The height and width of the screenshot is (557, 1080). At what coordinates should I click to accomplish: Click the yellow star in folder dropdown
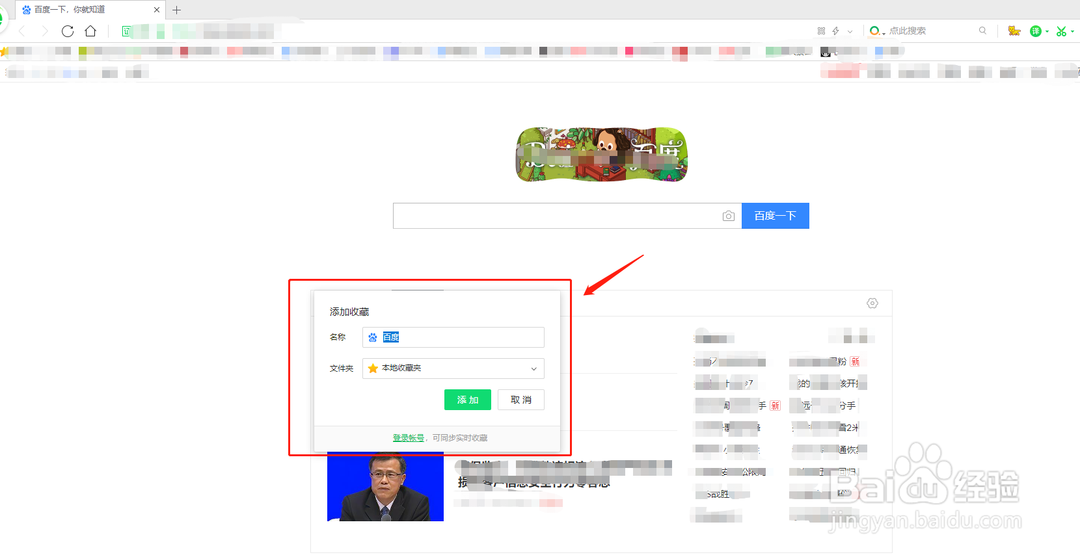373,369
